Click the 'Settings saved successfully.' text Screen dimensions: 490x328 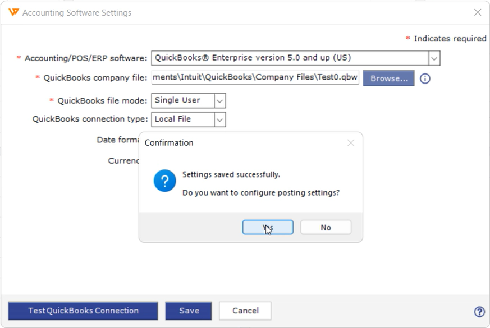point(231,174)
